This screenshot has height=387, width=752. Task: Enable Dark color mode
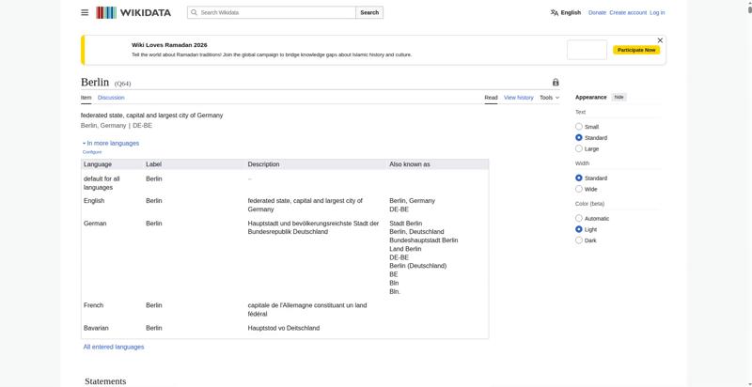click(x=579, y=240)
